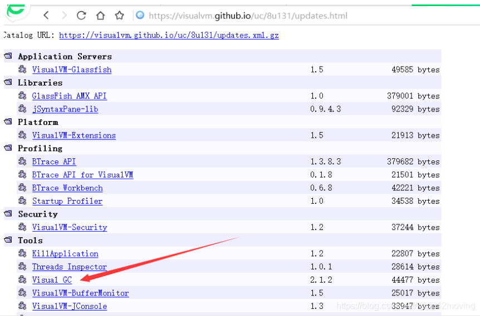The height and width of the screenshot is (316, 480).
Task: Click the plugin icon beside BTrace Workbench
Action: 22,187
